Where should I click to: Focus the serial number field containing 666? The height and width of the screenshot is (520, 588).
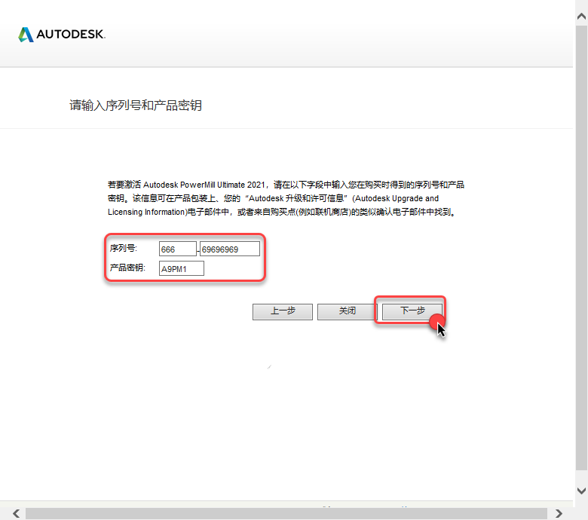[x=177, y=249]
